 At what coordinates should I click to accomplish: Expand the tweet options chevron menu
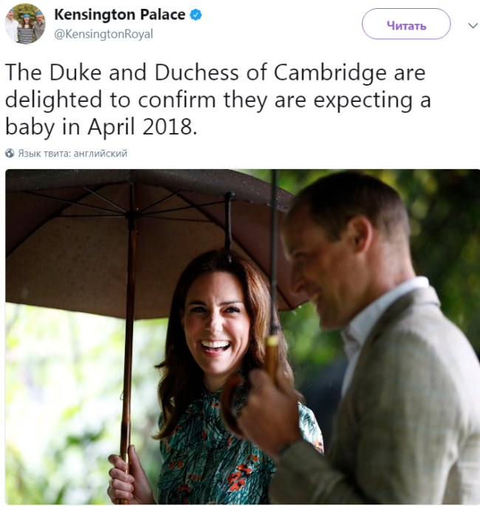[473, 25]
